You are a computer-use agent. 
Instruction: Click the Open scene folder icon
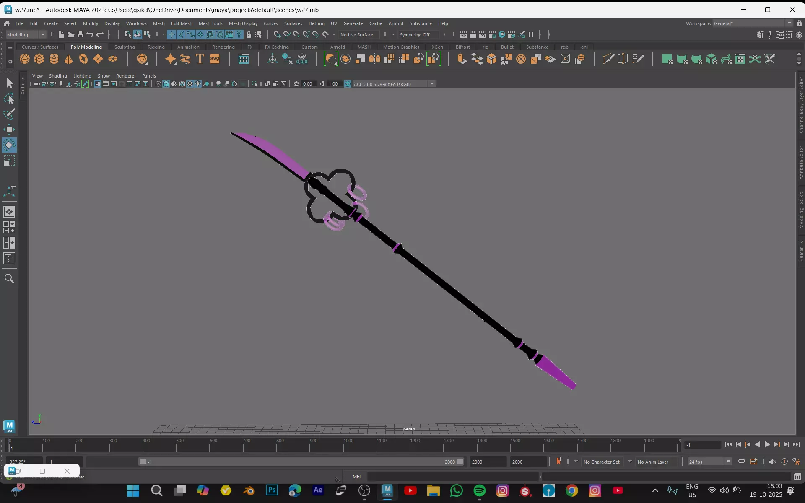coord(71,34)
